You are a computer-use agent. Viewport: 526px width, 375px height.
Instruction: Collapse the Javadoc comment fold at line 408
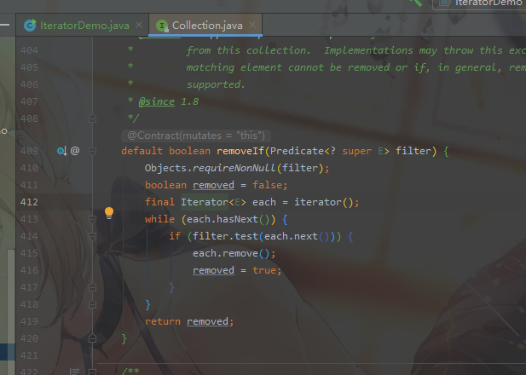93,118
